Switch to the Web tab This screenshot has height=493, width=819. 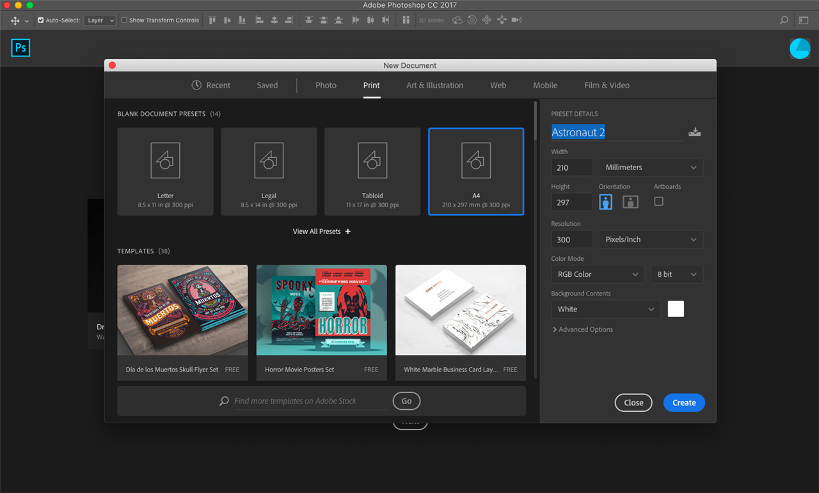(x=498, y=85)
